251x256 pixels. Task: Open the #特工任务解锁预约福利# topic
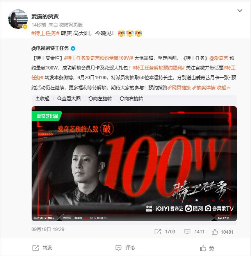click(158, 68)
